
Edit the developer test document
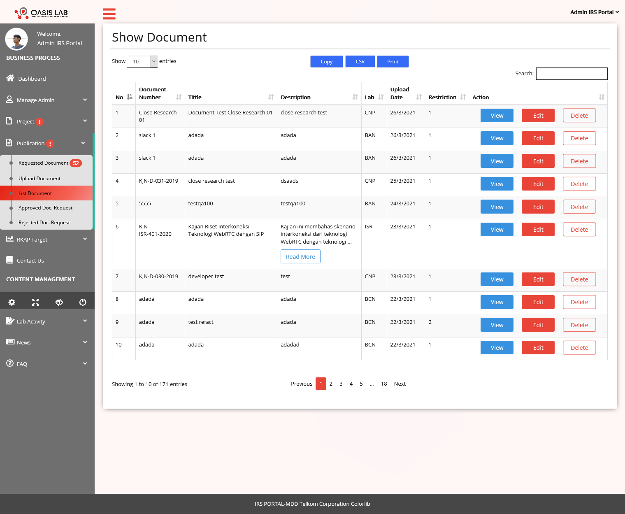tap(538, 279)
